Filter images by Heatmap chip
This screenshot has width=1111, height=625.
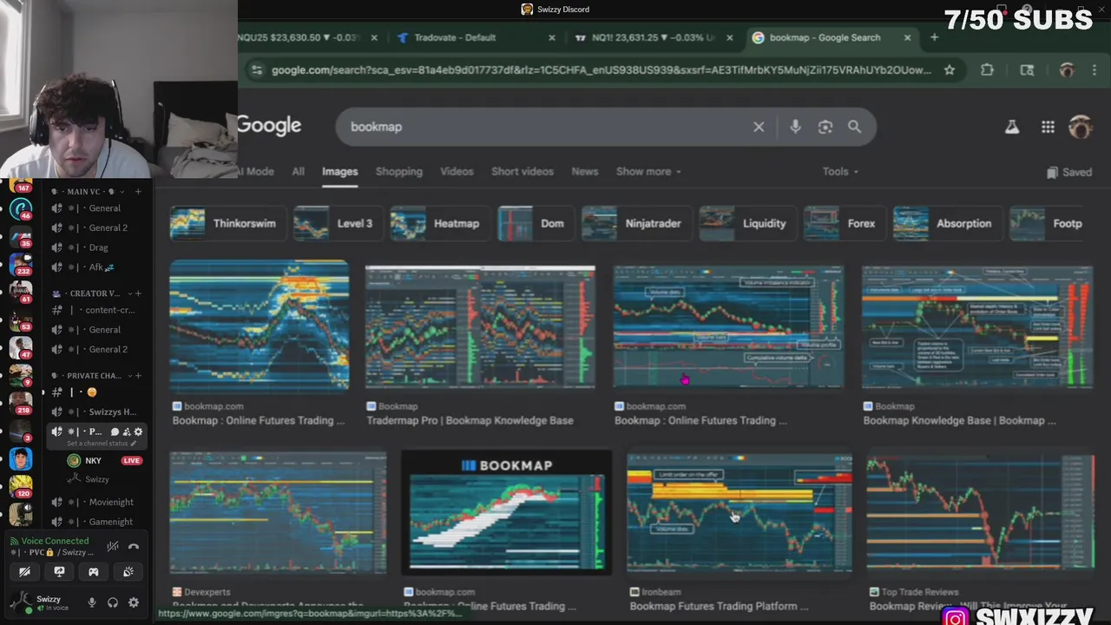point(439,223)
